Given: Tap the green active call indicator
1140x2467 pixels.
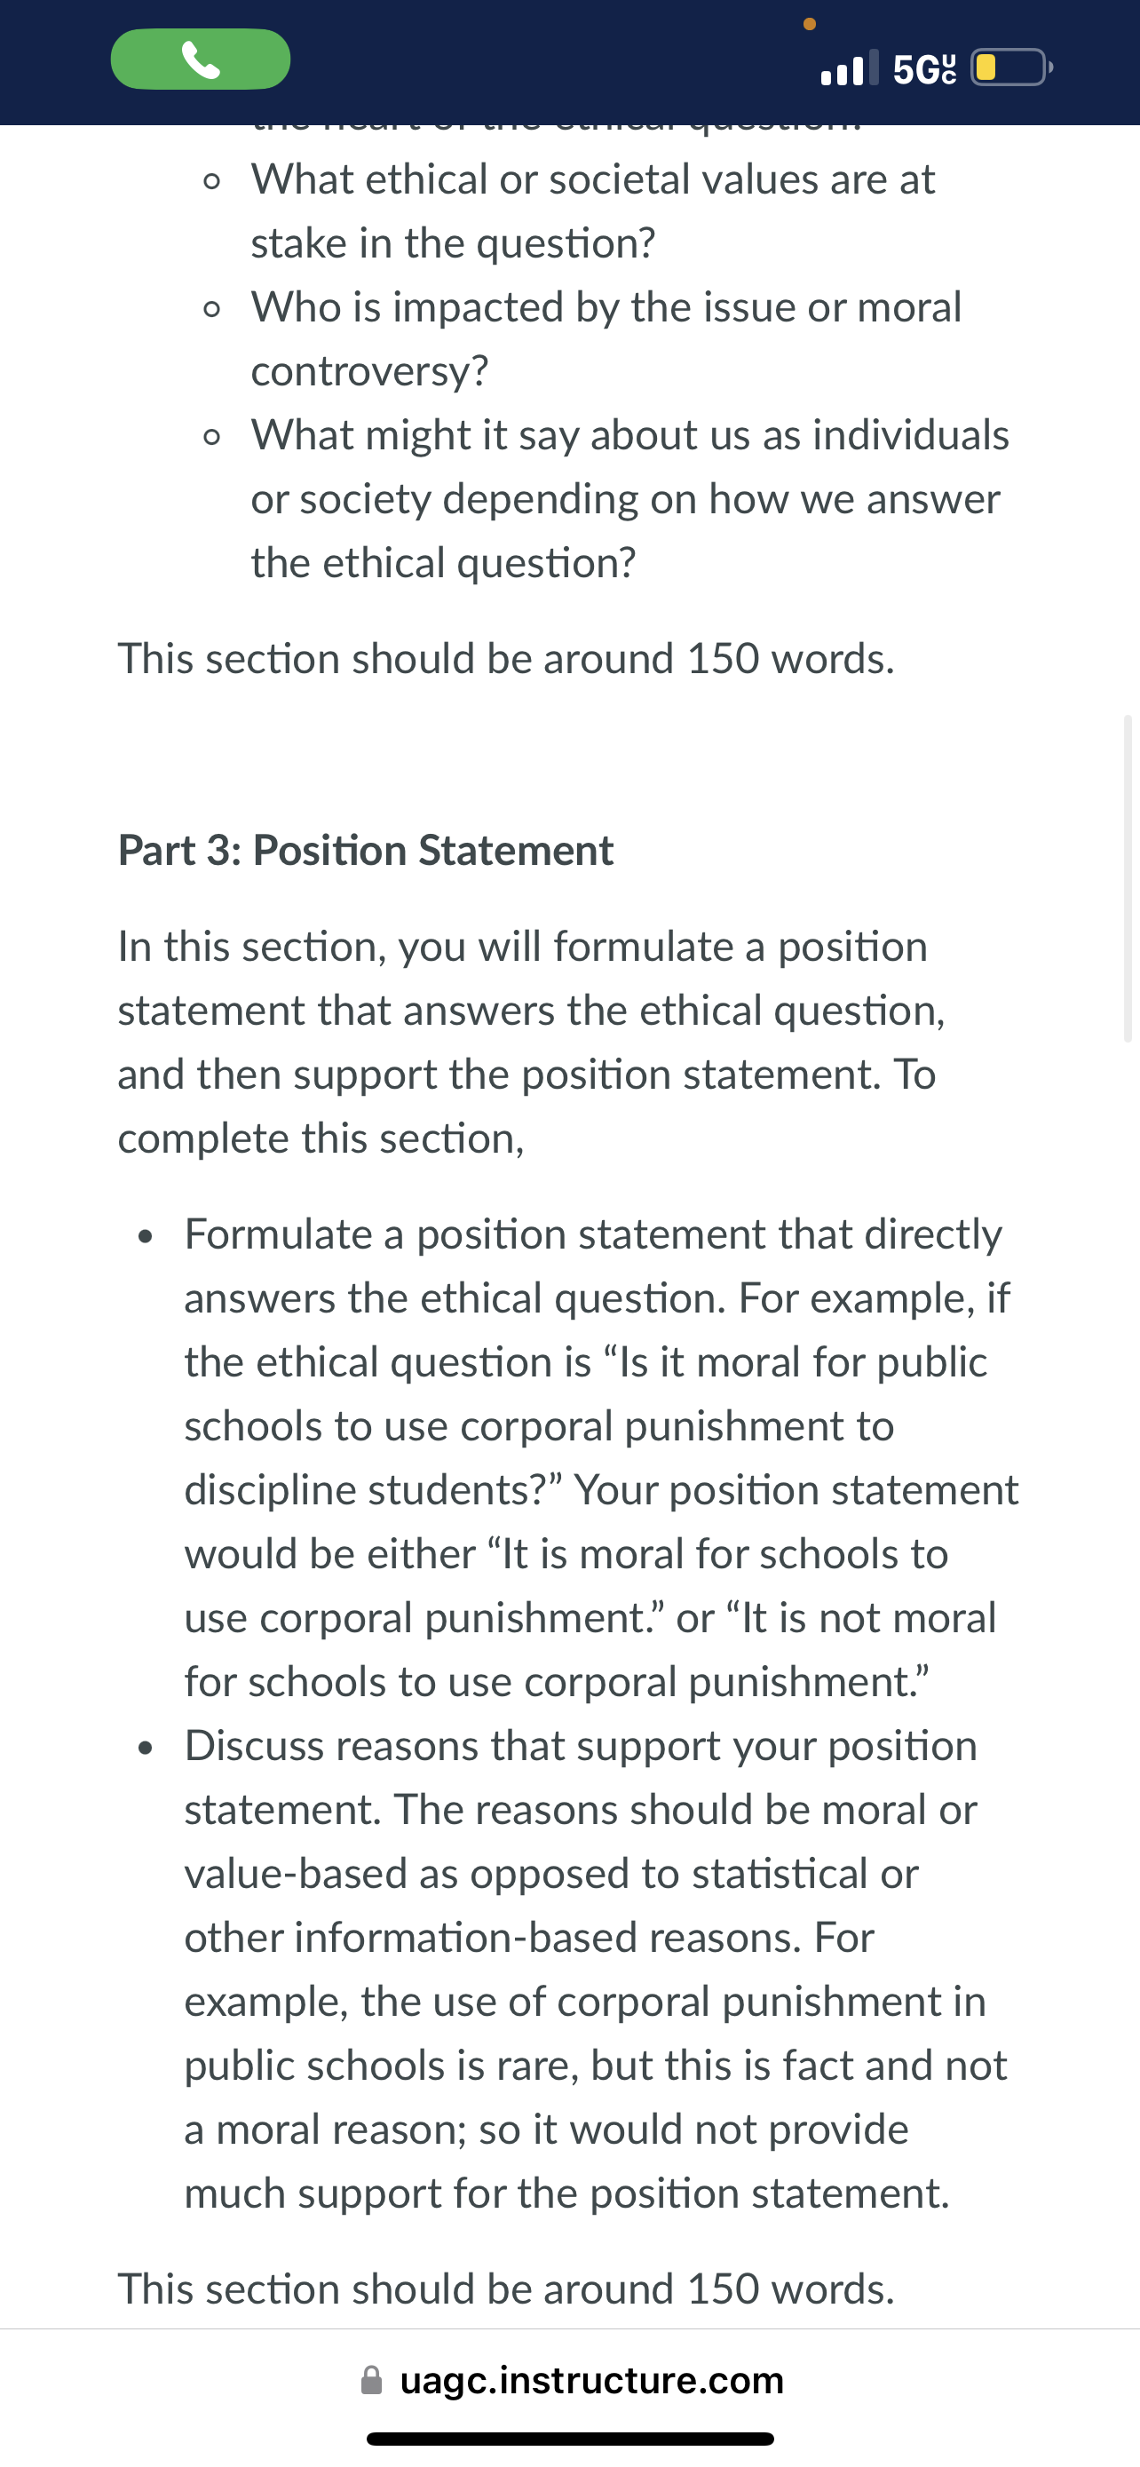Looking at the screenshot, I should click(x=201, y=59).
